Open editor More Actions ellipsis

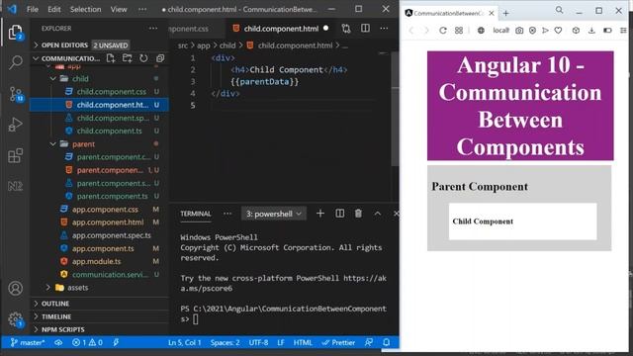tap(384, 29)
